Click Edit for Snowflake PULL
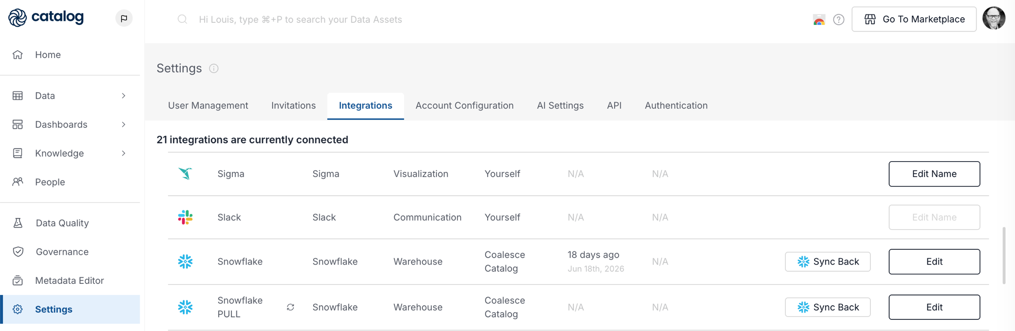The height and width of the screenshot is (331, 1015). point(934,307)
